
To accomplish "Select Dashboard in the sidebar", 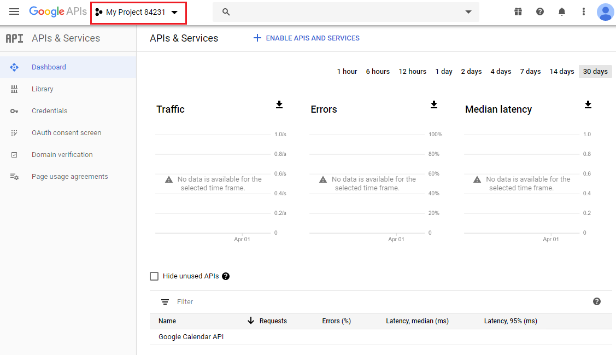I will pyautogui.click(x=68, y=67).
